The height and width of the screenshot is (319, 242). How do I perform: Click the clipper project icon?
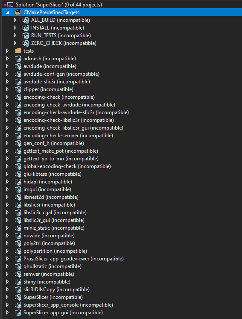pos(18,89)
